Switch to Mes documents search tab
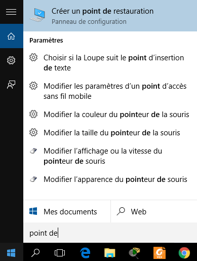The height and width of the screenshot is (261, 197). click(x=67, y=211)
